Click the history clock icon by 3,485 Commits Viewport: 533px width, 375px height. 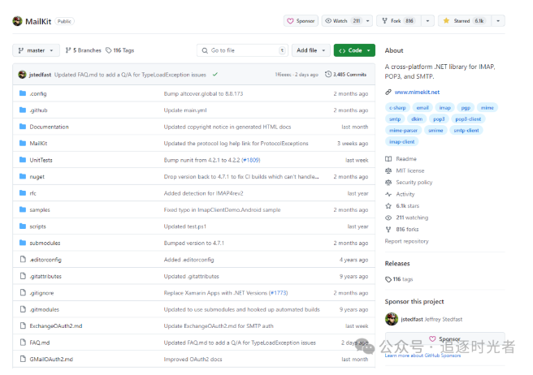[x=328, y=74]
